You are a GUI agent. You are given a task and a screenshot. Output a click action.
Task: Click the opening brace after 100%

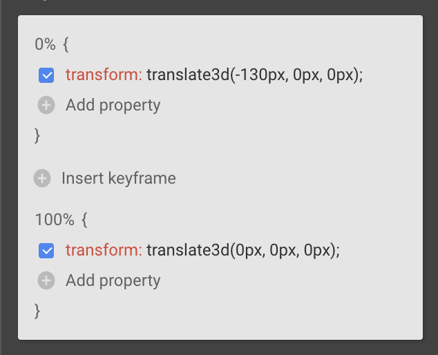click(84, 220)
